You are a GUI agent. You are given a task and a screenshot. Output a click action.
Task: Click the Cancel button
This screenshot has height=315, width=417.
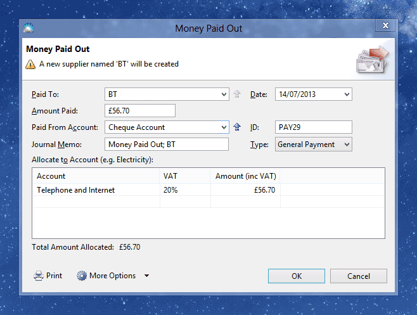[x=359, y=276]
